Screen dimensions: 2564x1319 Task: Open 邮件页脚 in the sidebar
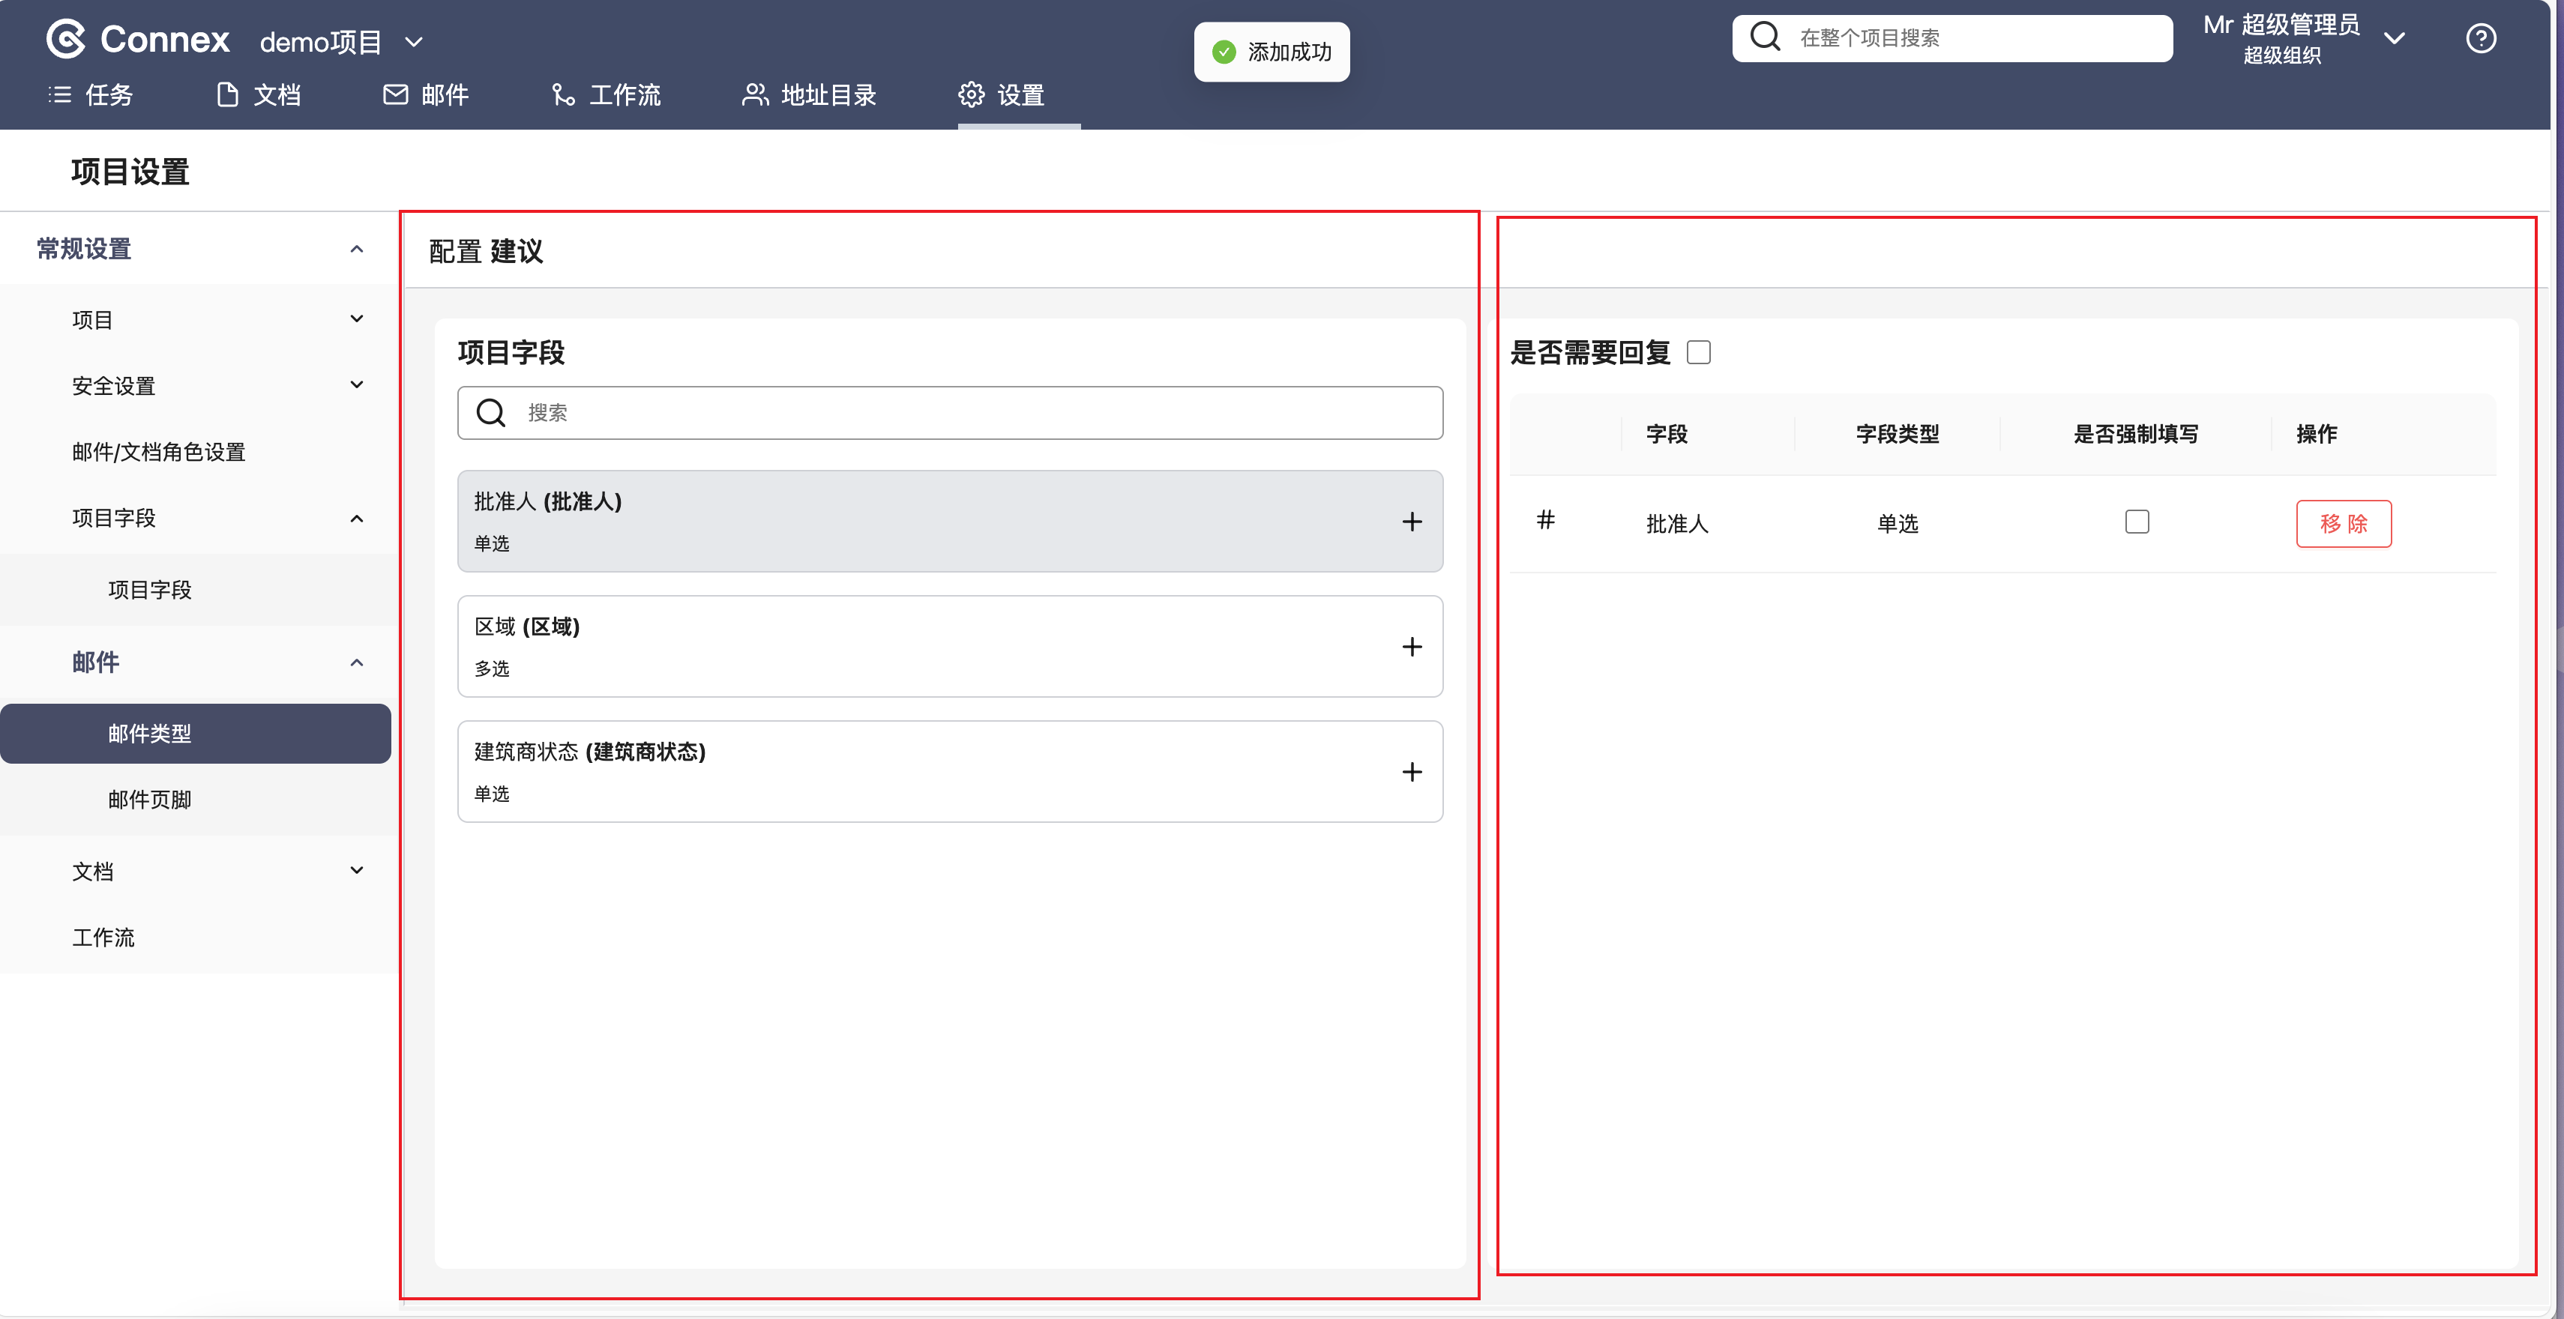[149, 800]
